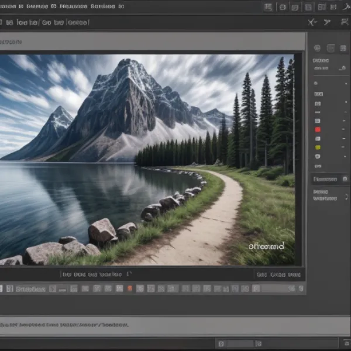Click the rightmost icon atop the right panel

point(343,49)
